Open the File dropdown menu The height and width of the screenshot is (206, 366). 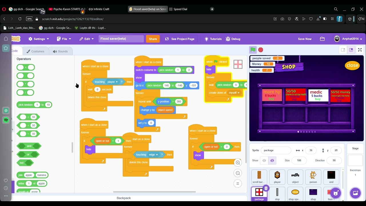coord(64,39)
